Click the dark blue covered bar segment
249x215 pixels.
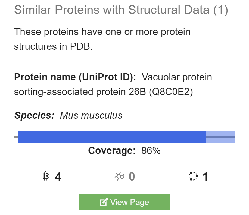tap(112, 137)
